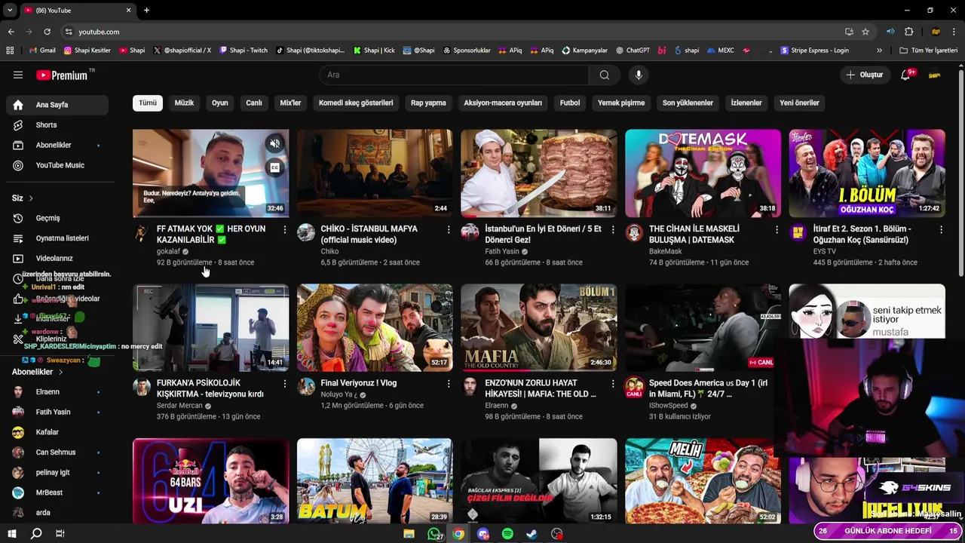Select the Canlı filter chip
Image resolution: width=965 pixels, height=543 pixels.
pyautogui.click(x=254, y=103)
